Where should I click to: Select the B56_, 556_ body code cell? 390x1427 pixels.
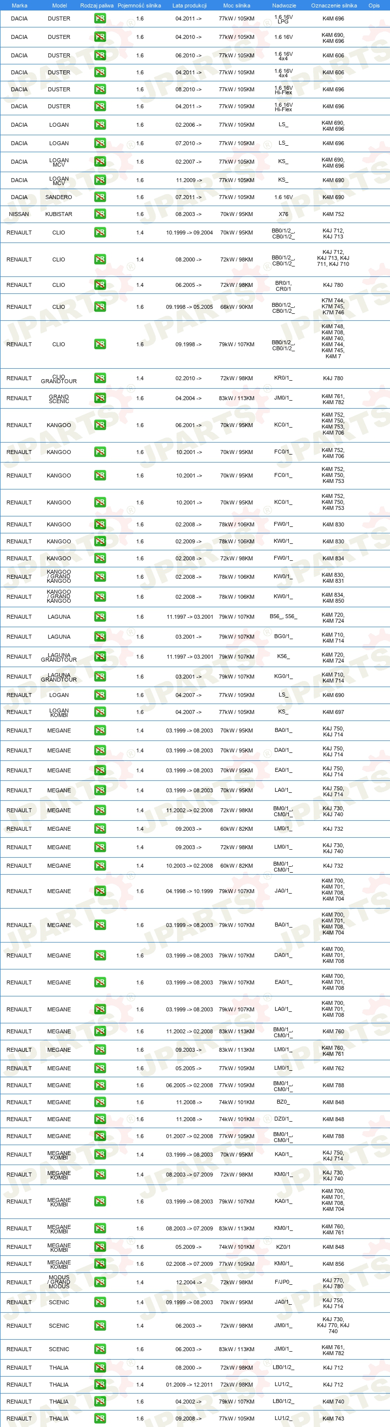point(283,617)
